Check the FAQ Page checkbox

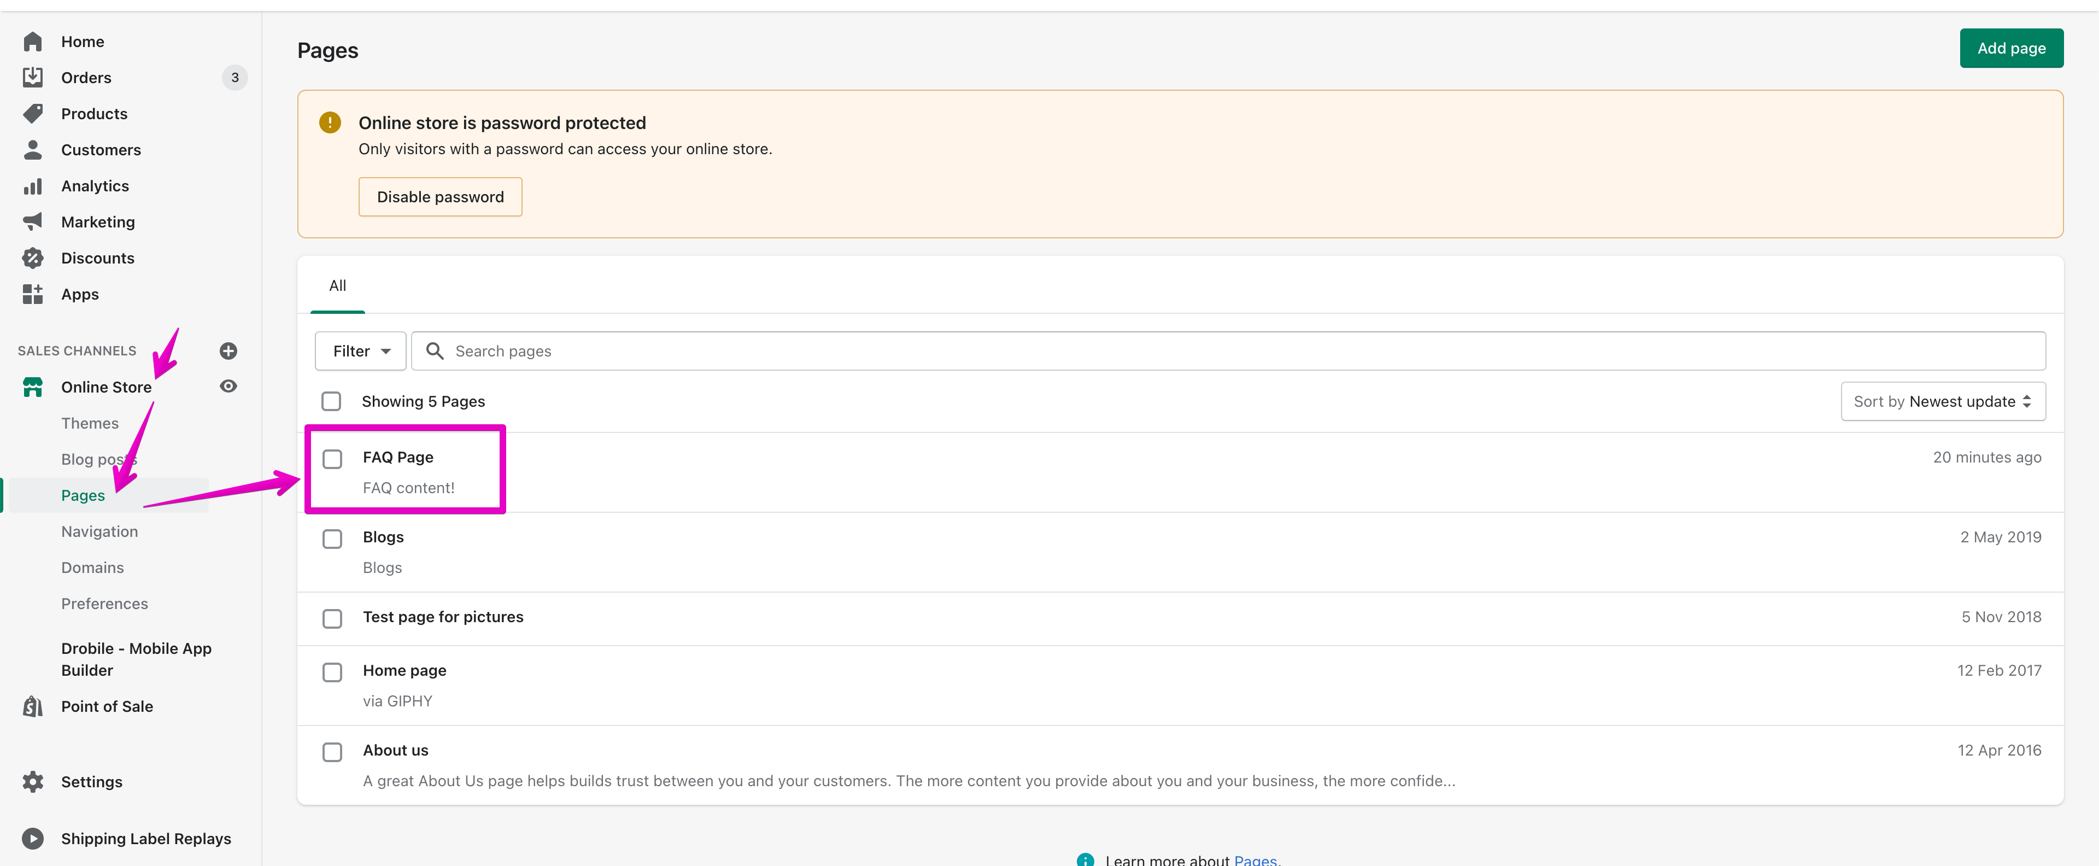pos(332,459)
